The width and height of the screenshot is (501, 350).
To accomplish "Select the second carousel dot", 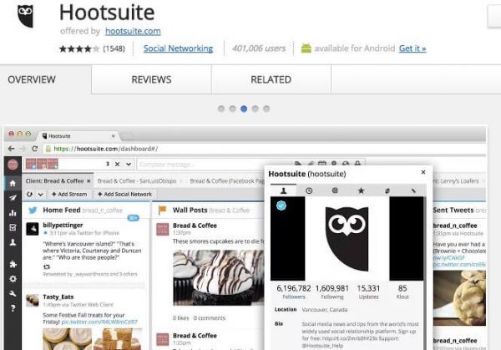I will (232, 109).
